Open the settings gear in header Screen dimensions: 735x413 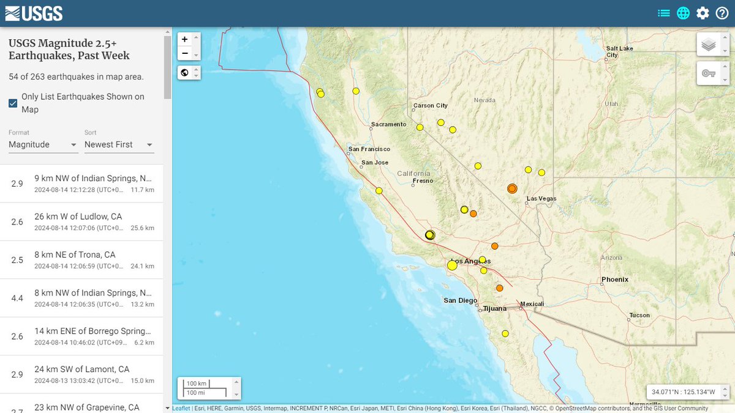[x=703, y=13]
